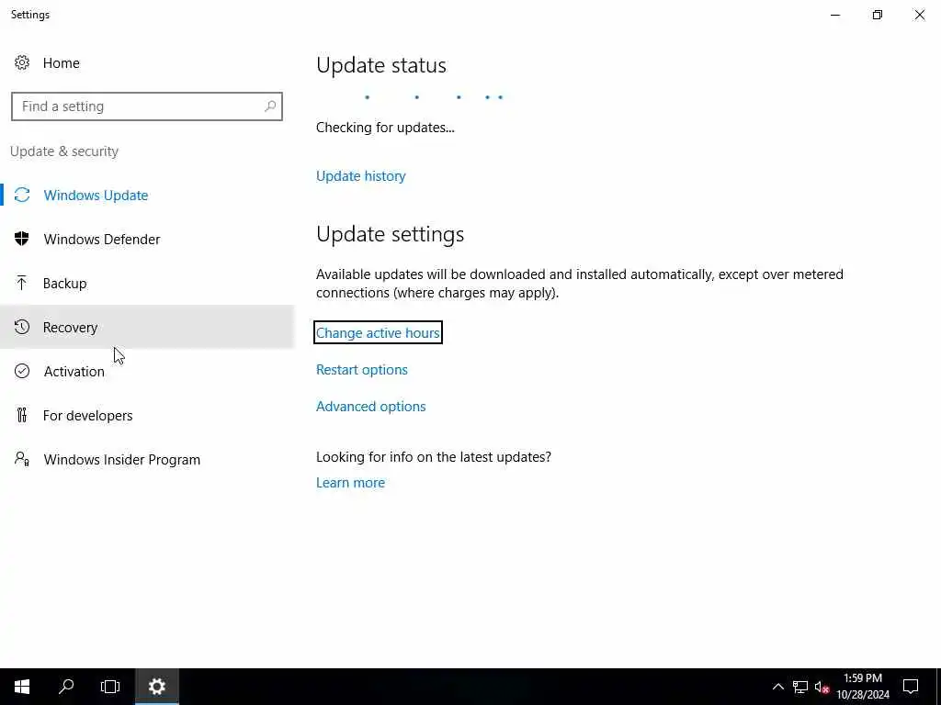Screen dimensions: 941x705
Task: Click the search magnifier in Find a setting
Action: 270,106
